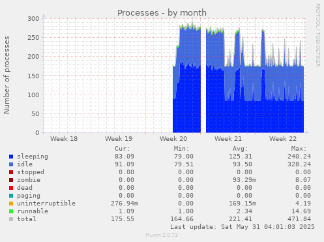
Task: Click the 'Week 21' axis label
Action: click(228, 139)
